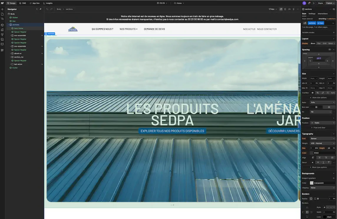Image resolution: width=337 pixels, height=219 pixels.
Task: Align text left in Typography
Action: click(313, 158)
